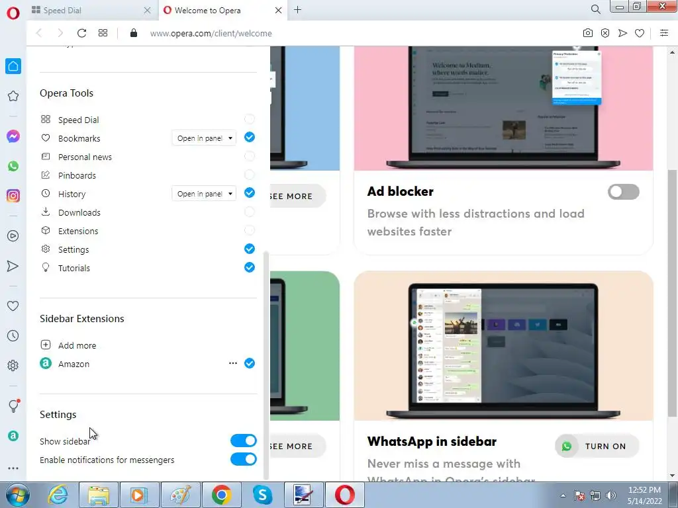Open the Flow sidebar icon
The width and height of the screenshot is (678, 508).
[13, 266]
